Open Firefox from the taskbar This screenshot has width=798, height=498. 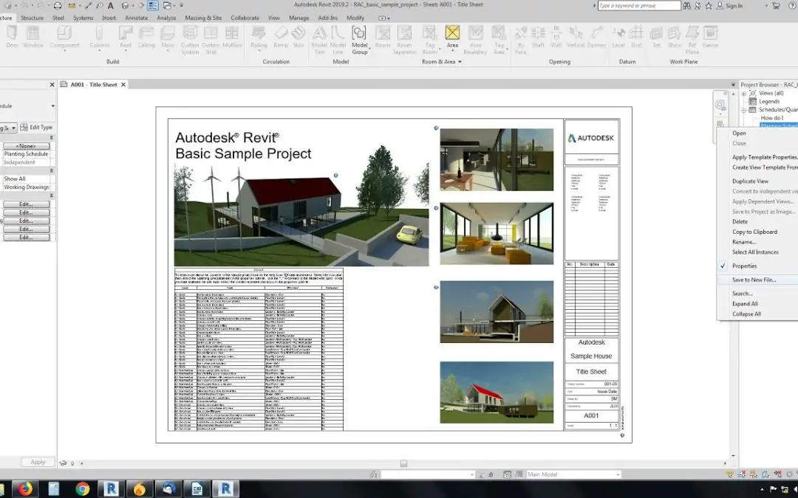(24, 488)
